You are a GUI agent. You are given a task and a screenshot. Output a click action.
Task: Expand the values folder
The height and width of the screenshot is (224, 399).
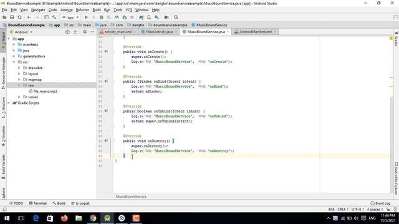(19, 97)
